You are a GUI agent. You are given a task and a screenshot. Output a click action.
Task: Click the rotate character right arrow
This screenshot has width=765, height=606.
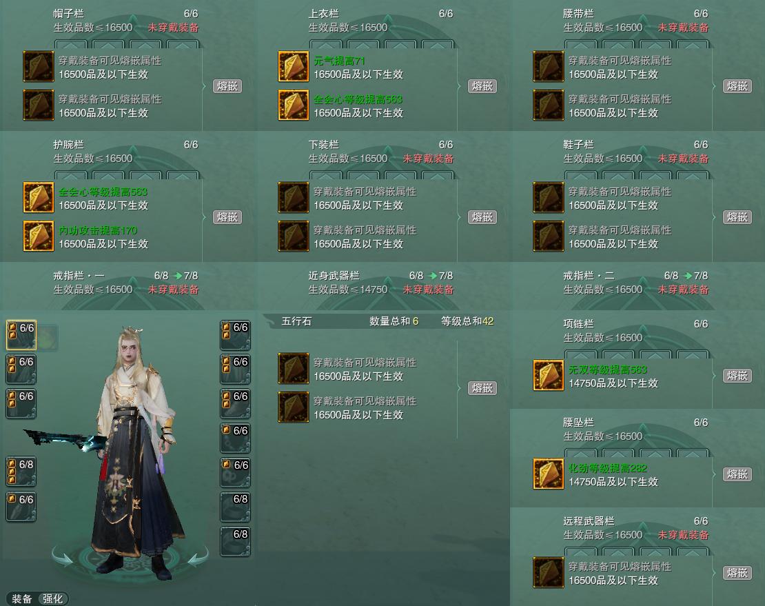click(x=198, y=556)
